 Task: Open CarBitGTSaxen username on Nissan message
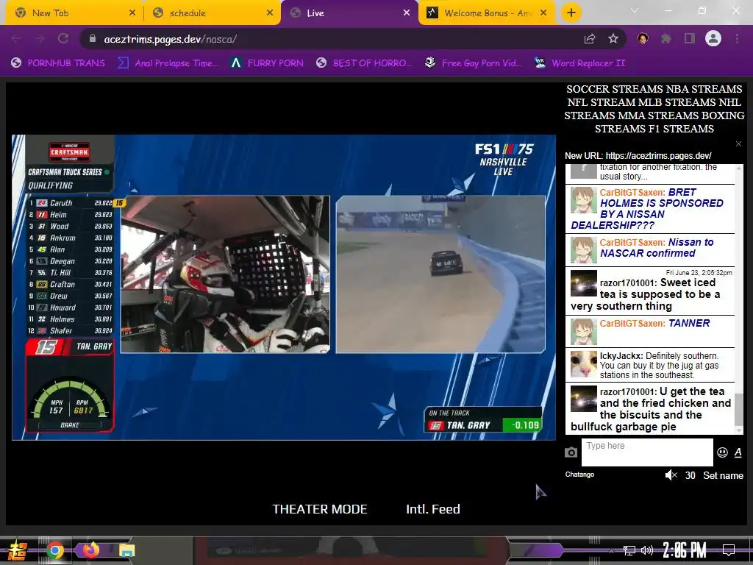632,243
